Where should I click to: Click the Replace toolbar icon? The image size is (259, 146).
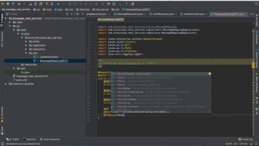pos(52,4)
